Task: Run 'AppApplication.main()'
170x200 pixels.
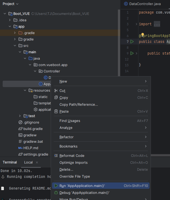Action: [101, 186]
